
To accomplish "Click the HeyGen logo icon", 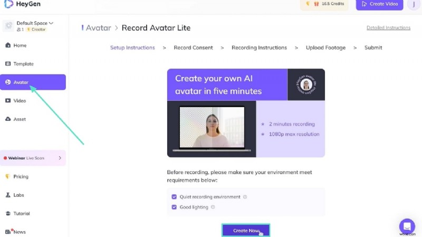I will pos(8,4).
